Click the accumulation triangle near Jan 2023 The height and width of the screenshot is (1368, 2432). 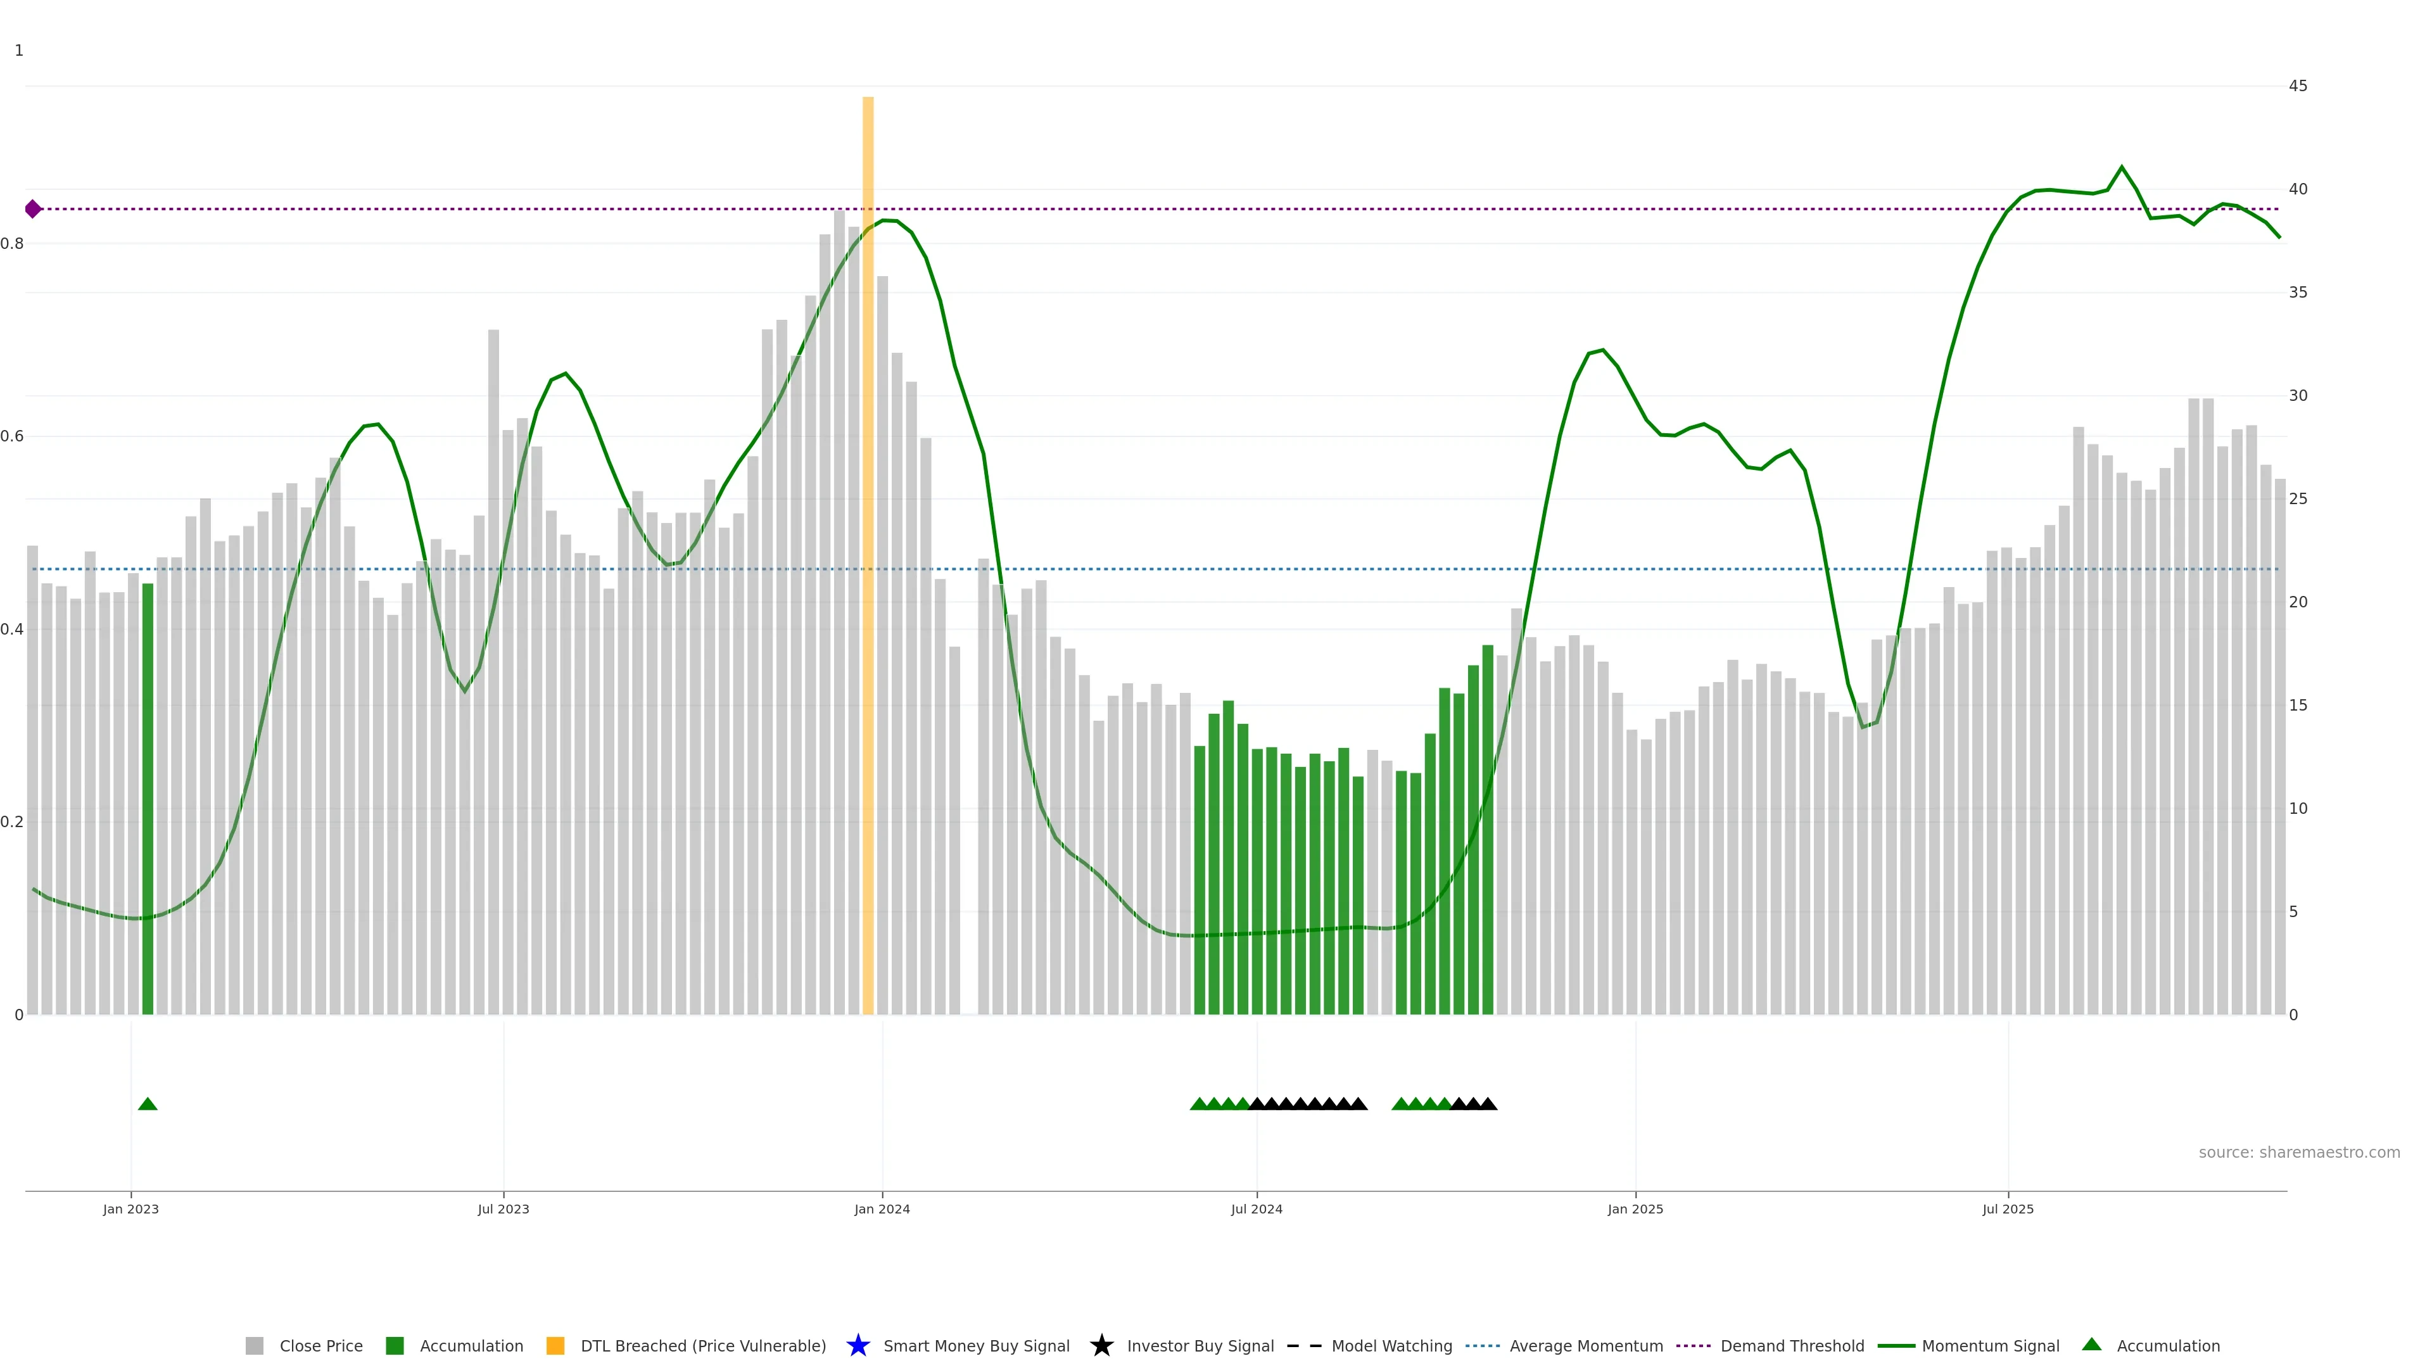point(148,1104)
